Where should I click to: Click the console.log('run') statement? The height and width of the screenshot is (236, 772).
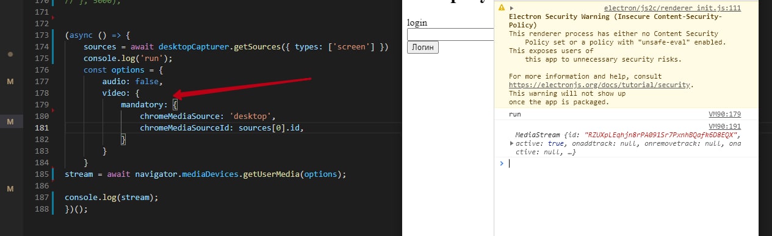pyautogui.click(x=128, y=59)
